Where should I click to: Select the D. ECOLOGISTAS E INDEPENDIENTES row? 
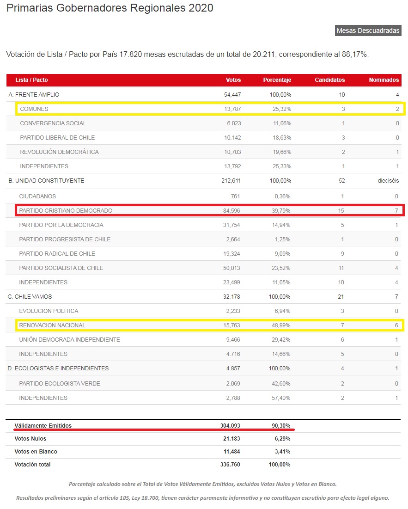[59, 368]
